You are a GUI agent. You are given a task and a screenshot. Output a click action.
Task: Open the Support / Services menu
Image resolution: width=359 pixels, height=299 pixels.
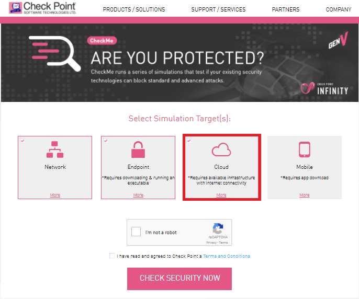point(218,9)
